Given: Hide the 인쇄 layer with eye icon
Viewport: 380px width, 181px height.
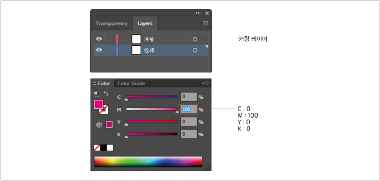Looking at the screenshot, I should (x=99, y=50).
